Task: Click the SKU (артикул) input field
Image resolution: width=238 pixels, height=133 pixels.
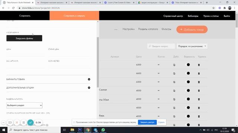Action: [x=25, y=65]
